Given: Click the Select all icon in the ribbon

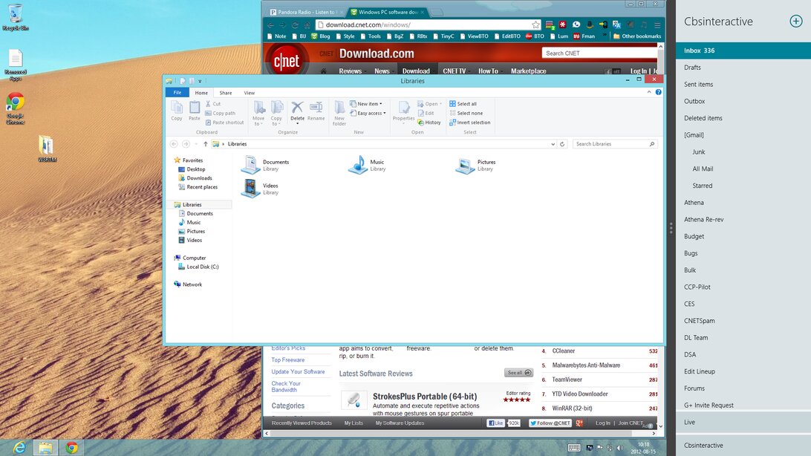Looking at the screenshot, I should click(452, 104).
